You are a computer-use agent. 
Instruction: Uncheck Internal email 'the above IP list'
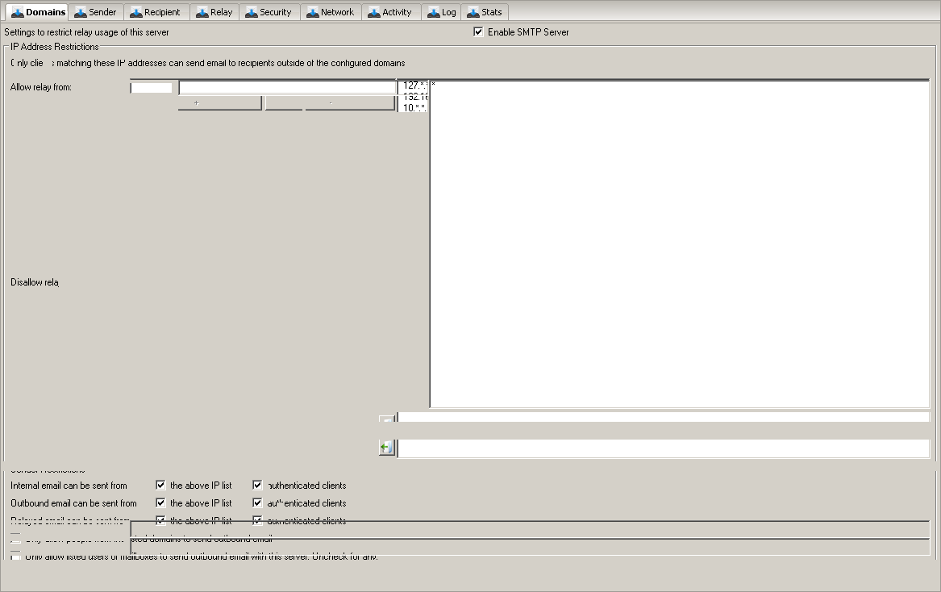[161, 486]
